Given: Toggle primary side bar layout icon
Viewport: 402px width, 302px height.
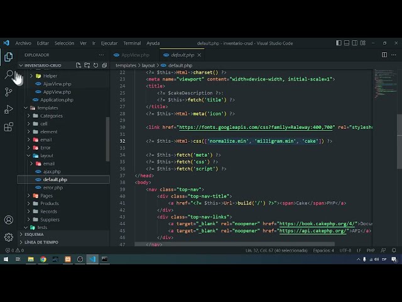Looking at the screenshot, I should tap(339, 43).
